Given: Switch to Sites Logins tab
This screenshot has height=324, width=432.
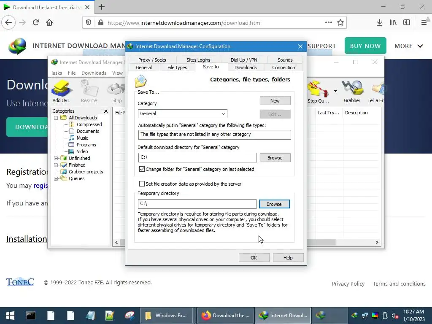Looking at the screenshot, I should (x=198, y=60).
